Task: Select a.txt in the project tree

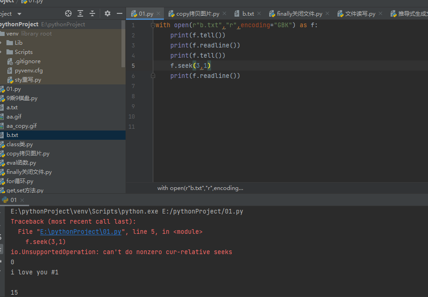Action: pyautogui.click(x=63, y=107)
